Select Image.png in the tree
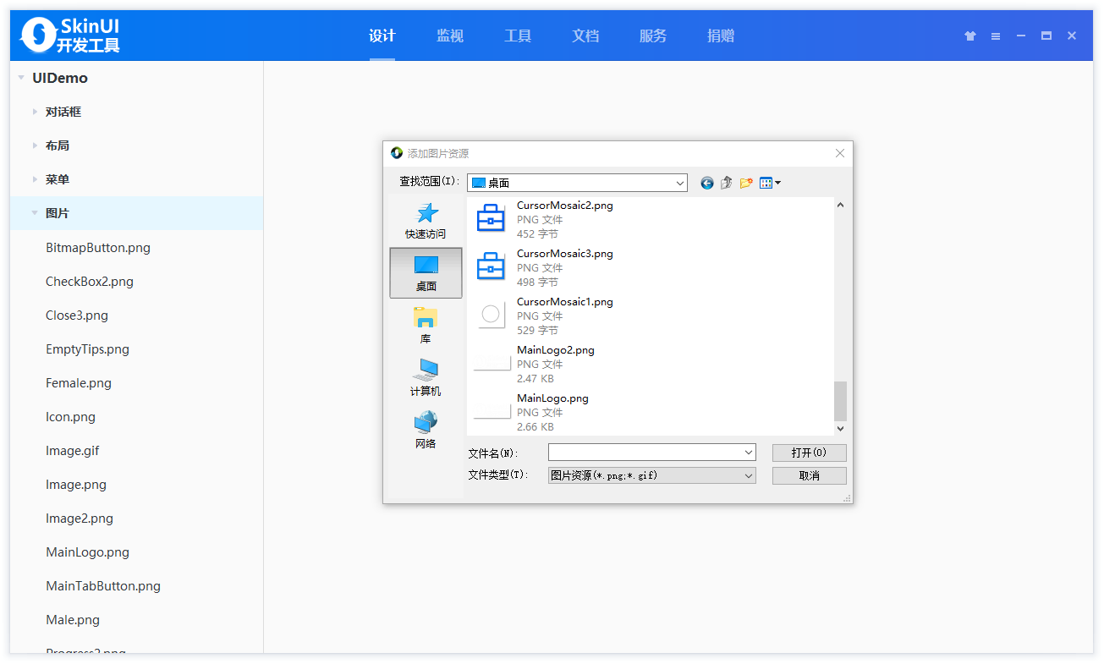Viewport: 1104px width, 664px height. point(76,485)
